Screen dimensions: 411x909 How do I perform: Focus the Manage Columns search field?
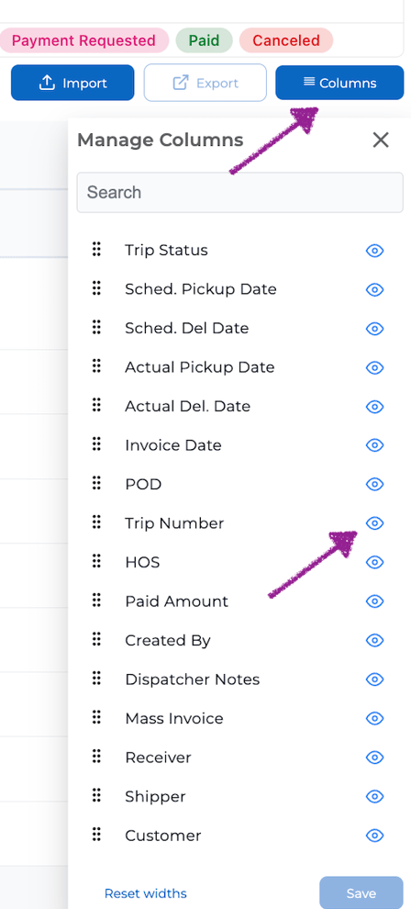240,193
